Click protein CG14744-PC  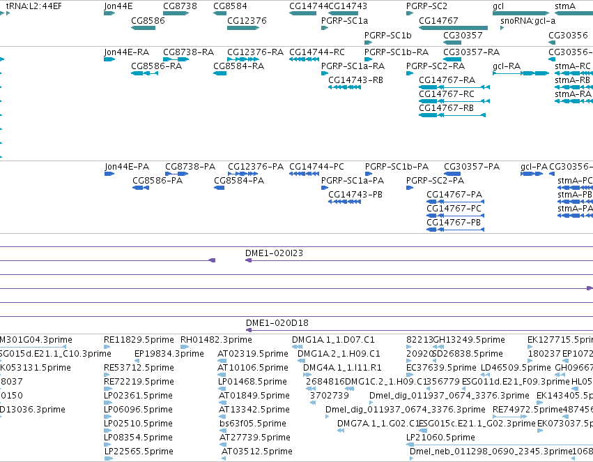pos(316,167)
